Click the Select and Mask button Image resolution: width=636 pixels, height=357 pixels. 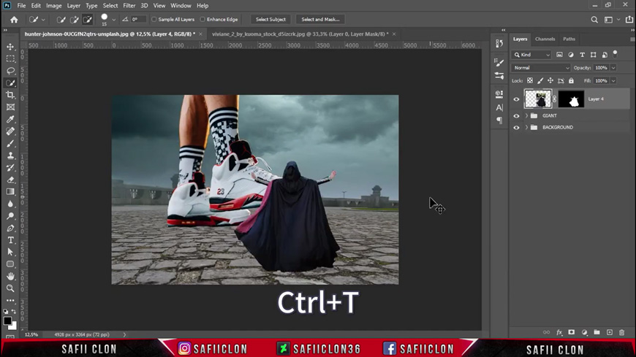coord(320,20)
